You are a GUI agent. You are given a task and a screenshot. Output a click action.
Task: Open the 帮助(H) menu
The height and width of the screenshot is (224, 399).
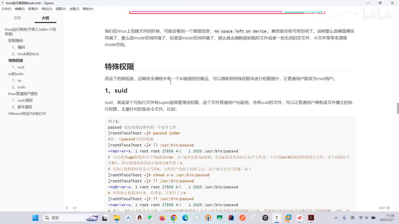click(x=88, y=9)
